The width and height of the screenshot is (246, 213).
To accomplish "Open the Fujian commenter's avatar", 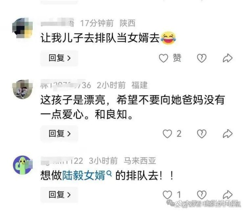I will point(23,89).
